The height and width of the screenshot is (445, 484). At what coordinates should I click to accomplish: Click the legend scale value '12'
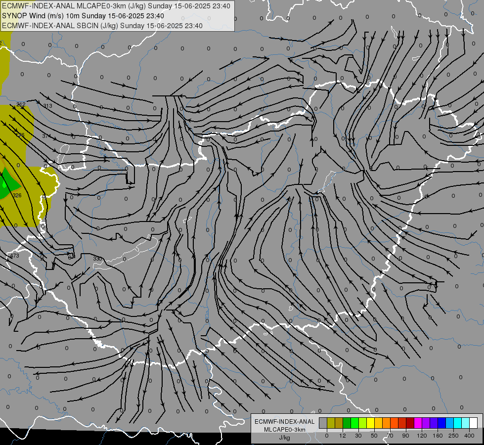click(343, 436)
